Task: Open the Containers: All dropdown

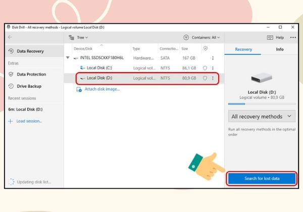Action: (x=201, y=37)
